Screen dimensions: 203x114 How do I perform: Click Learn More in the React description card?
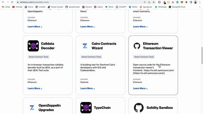[88, 27]
